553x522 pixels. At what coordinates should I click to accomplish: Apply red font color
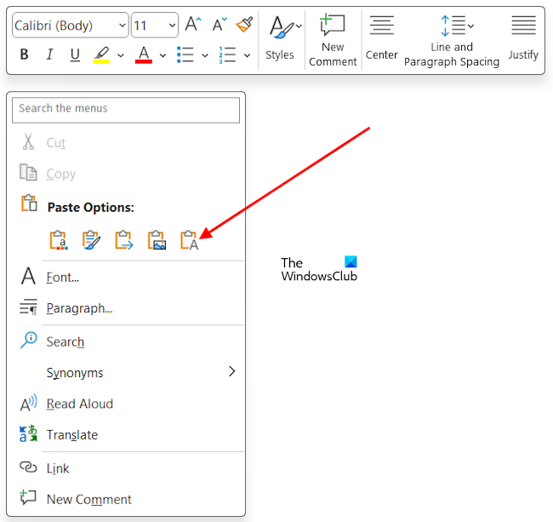[x=144, y=55]
